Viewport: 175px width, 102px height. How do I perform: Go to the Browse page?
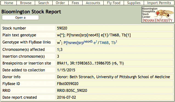[26, 3]
